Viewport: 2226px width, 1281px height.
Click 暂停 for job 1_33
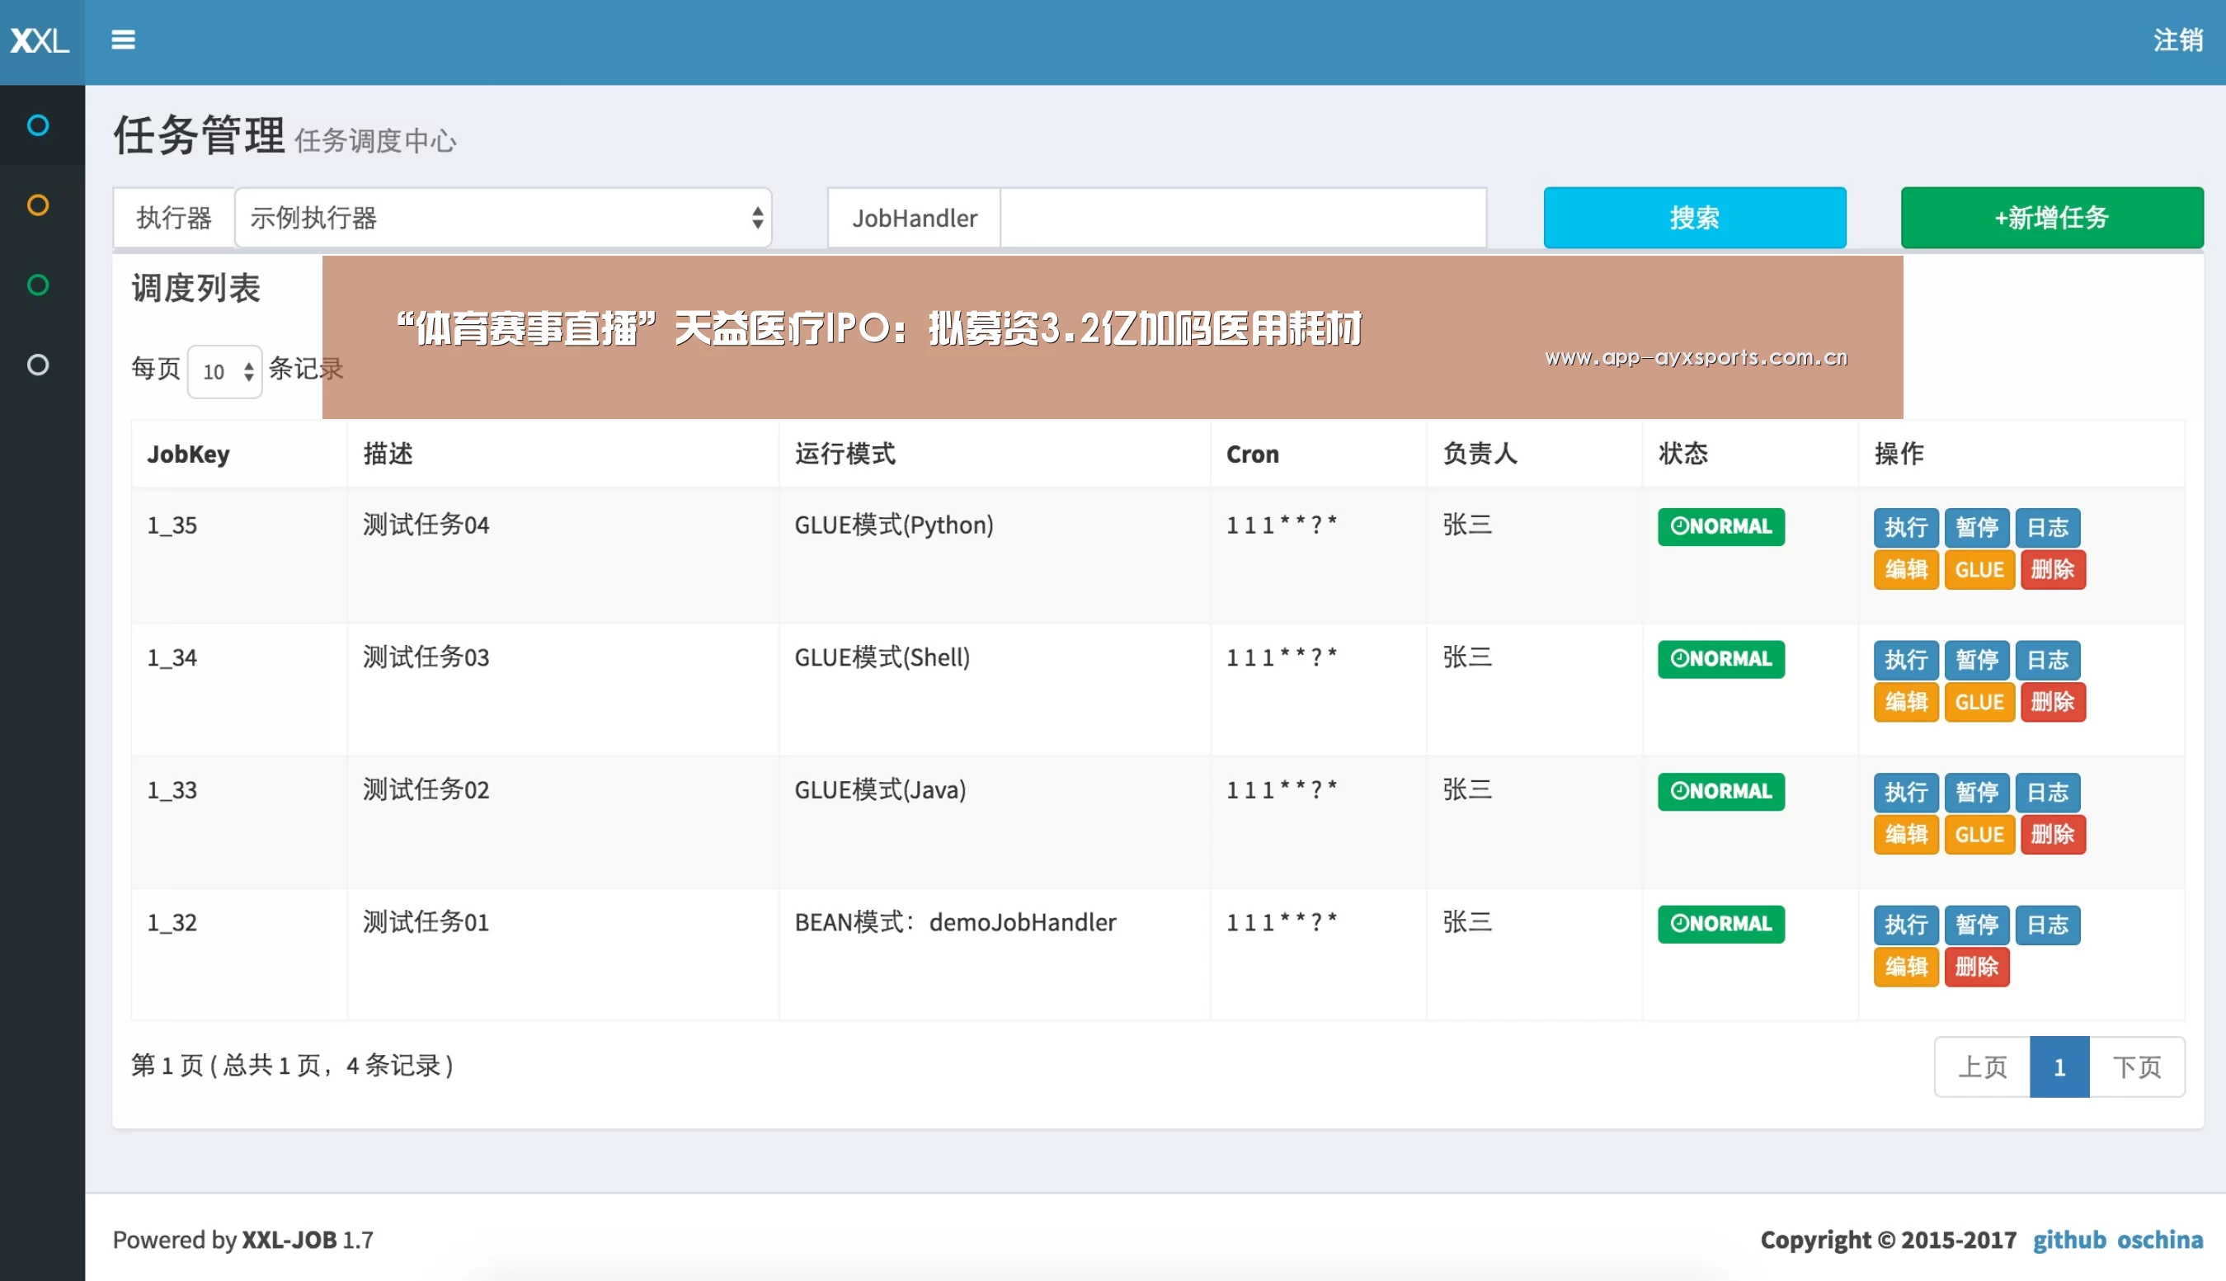point(1977,793)
